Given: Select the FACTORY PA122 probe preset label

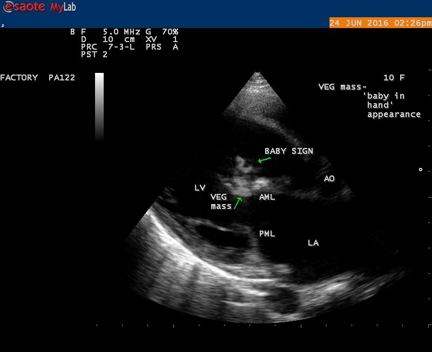Looking at the screenshot, I should [37, 78].
